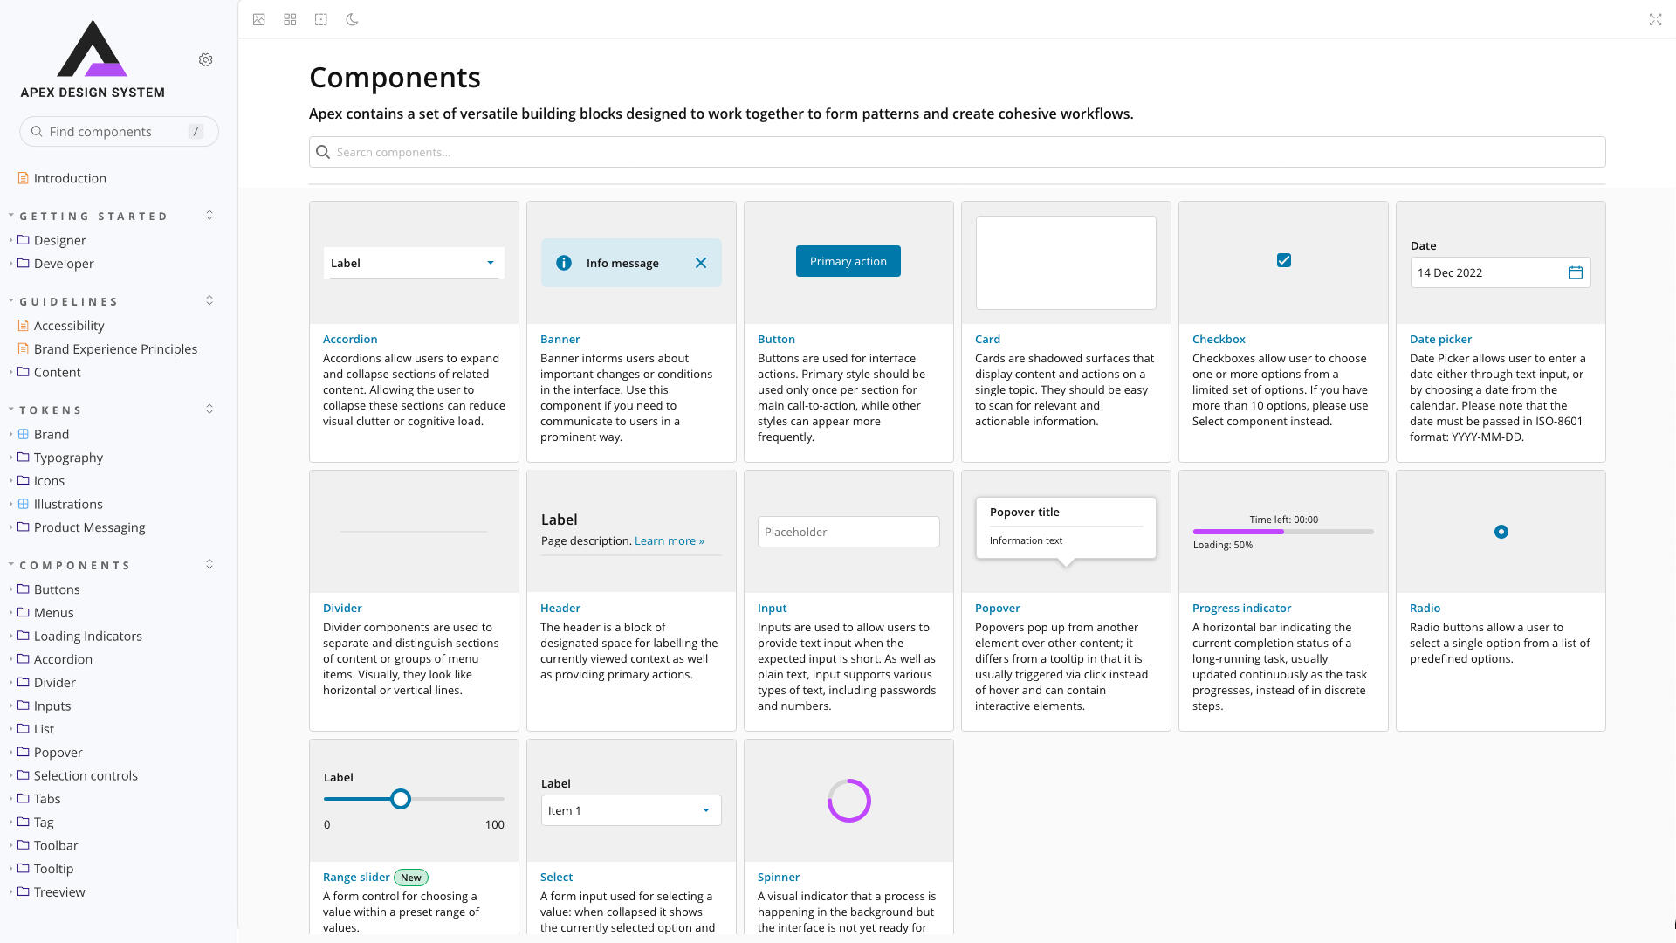Open settings with the gear icon
The height and width of the screenshot is (943, 1676).
[206, 59]
